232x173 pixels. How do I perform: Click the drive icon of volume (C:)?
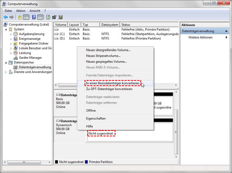coord(56,34)
